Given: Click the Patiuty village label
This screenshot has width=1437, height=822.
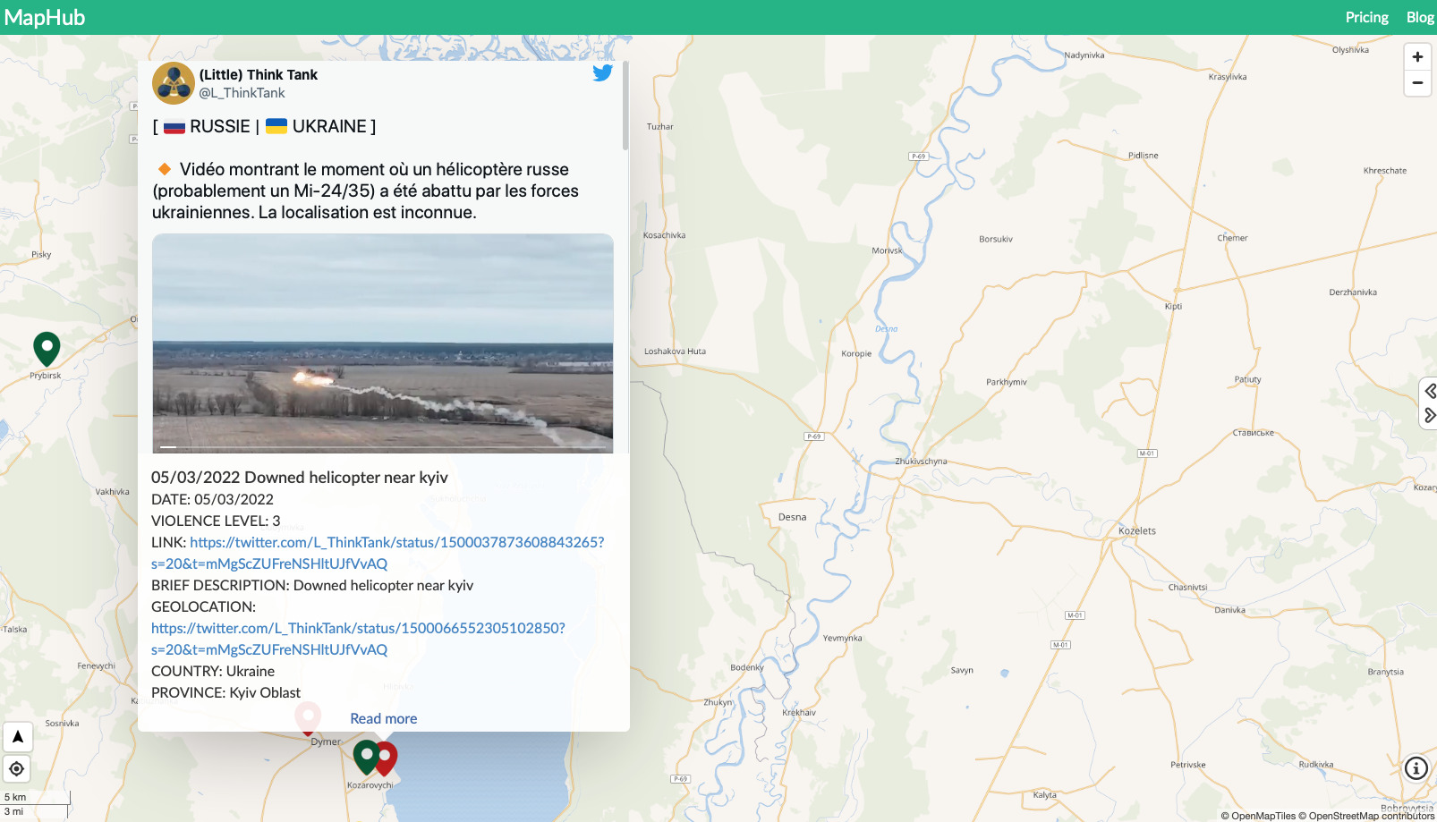Looking at the screenshot, I should click(x=1247, y=379).
